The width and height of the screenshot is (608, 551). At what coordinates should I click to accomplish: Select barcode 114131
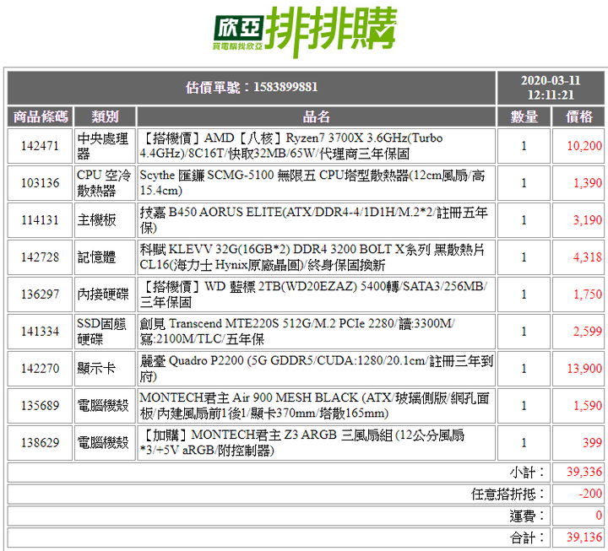pos(40,220)
